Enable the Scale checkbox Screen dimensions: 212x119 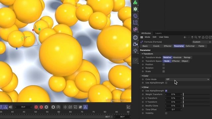(x=164, y=71)
